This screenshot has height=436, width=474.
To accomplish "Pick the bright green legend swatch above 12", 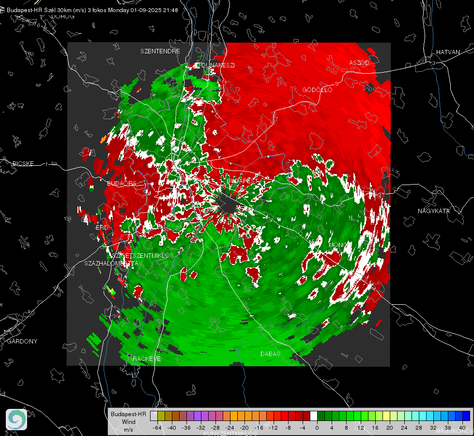I will click(x=357, y=416).
